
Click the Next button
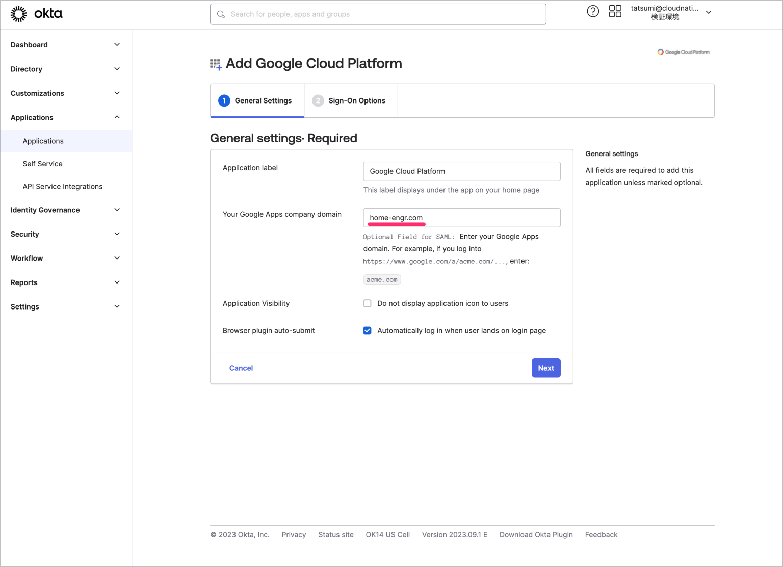[545, 368]
